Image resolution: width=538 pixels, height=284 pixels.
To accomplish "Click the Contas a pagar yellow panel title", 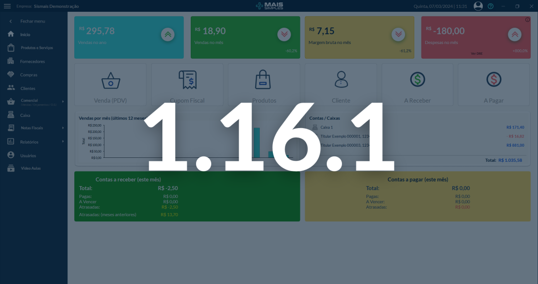I will (418, 179).
